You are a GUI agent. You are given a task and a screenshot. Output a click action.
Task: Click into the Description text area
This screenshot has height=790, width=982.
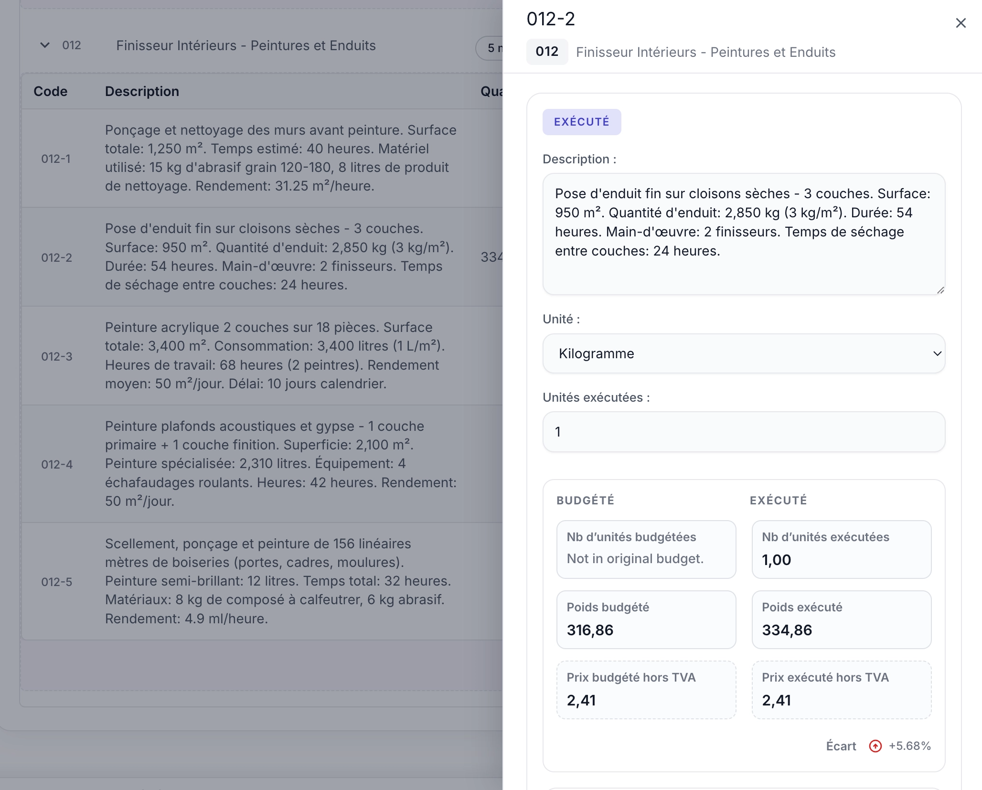click(744, 234)
